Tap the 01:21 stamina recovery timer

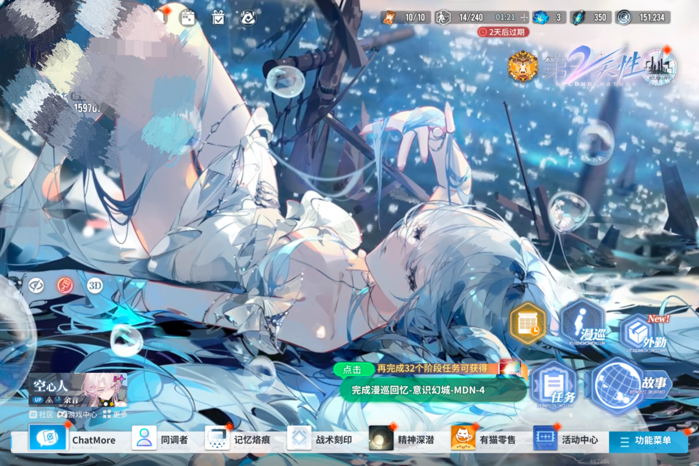click(x=505, y=17)
